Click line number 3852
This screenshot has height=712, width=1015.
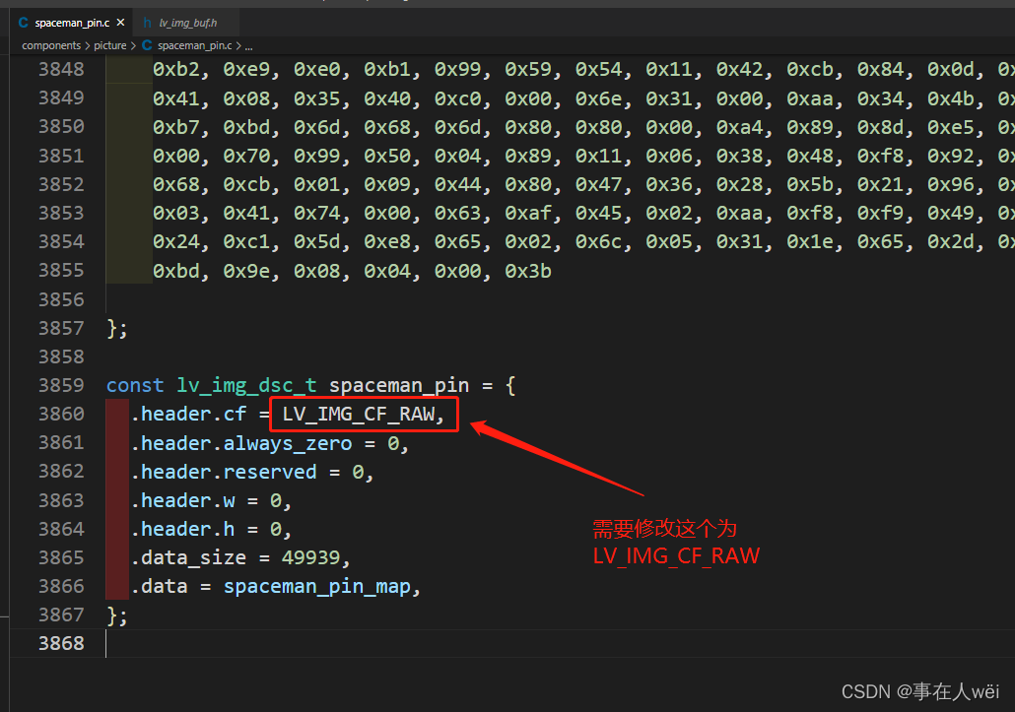[x=61, y=184]
